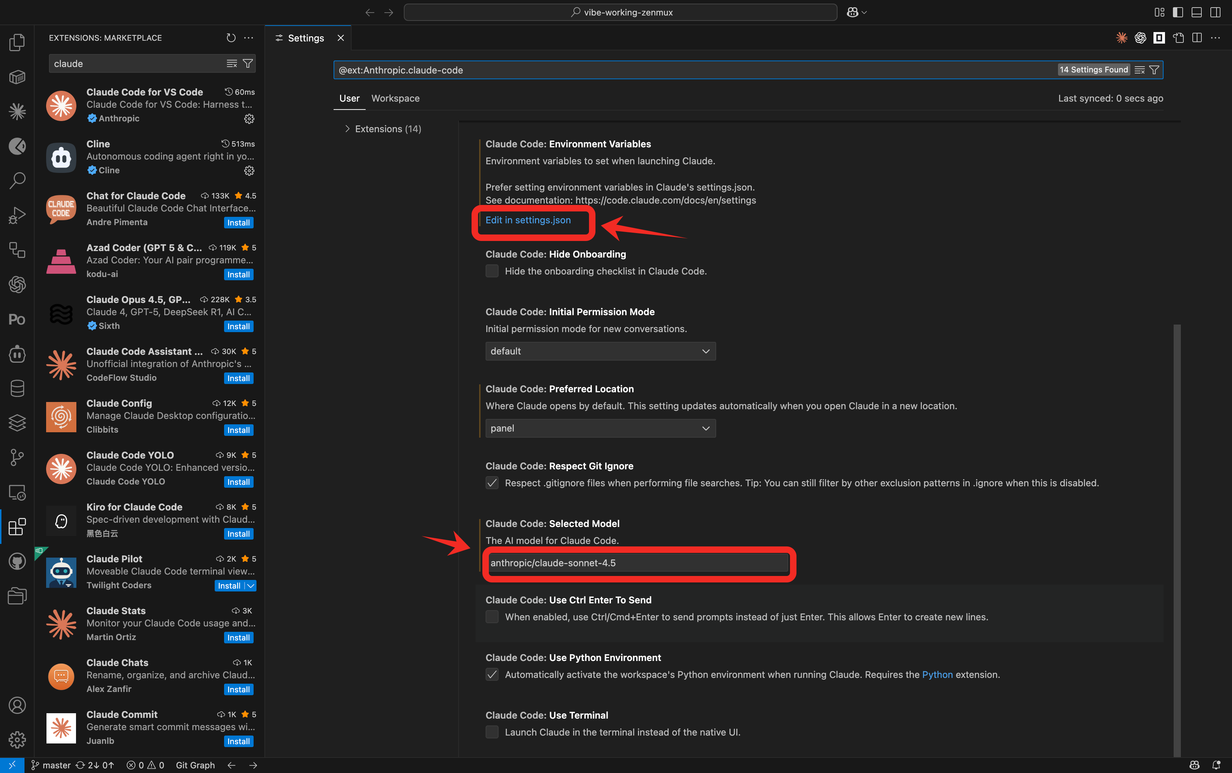This screenshot has width=1232, height=773.
Task: Click the Edit in settings.json link
Action: (x=527, y=220)
